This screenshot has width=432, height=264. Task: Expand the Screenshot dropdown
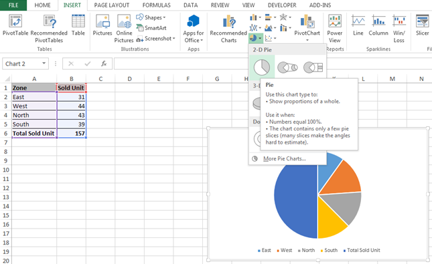coord(174,39)
